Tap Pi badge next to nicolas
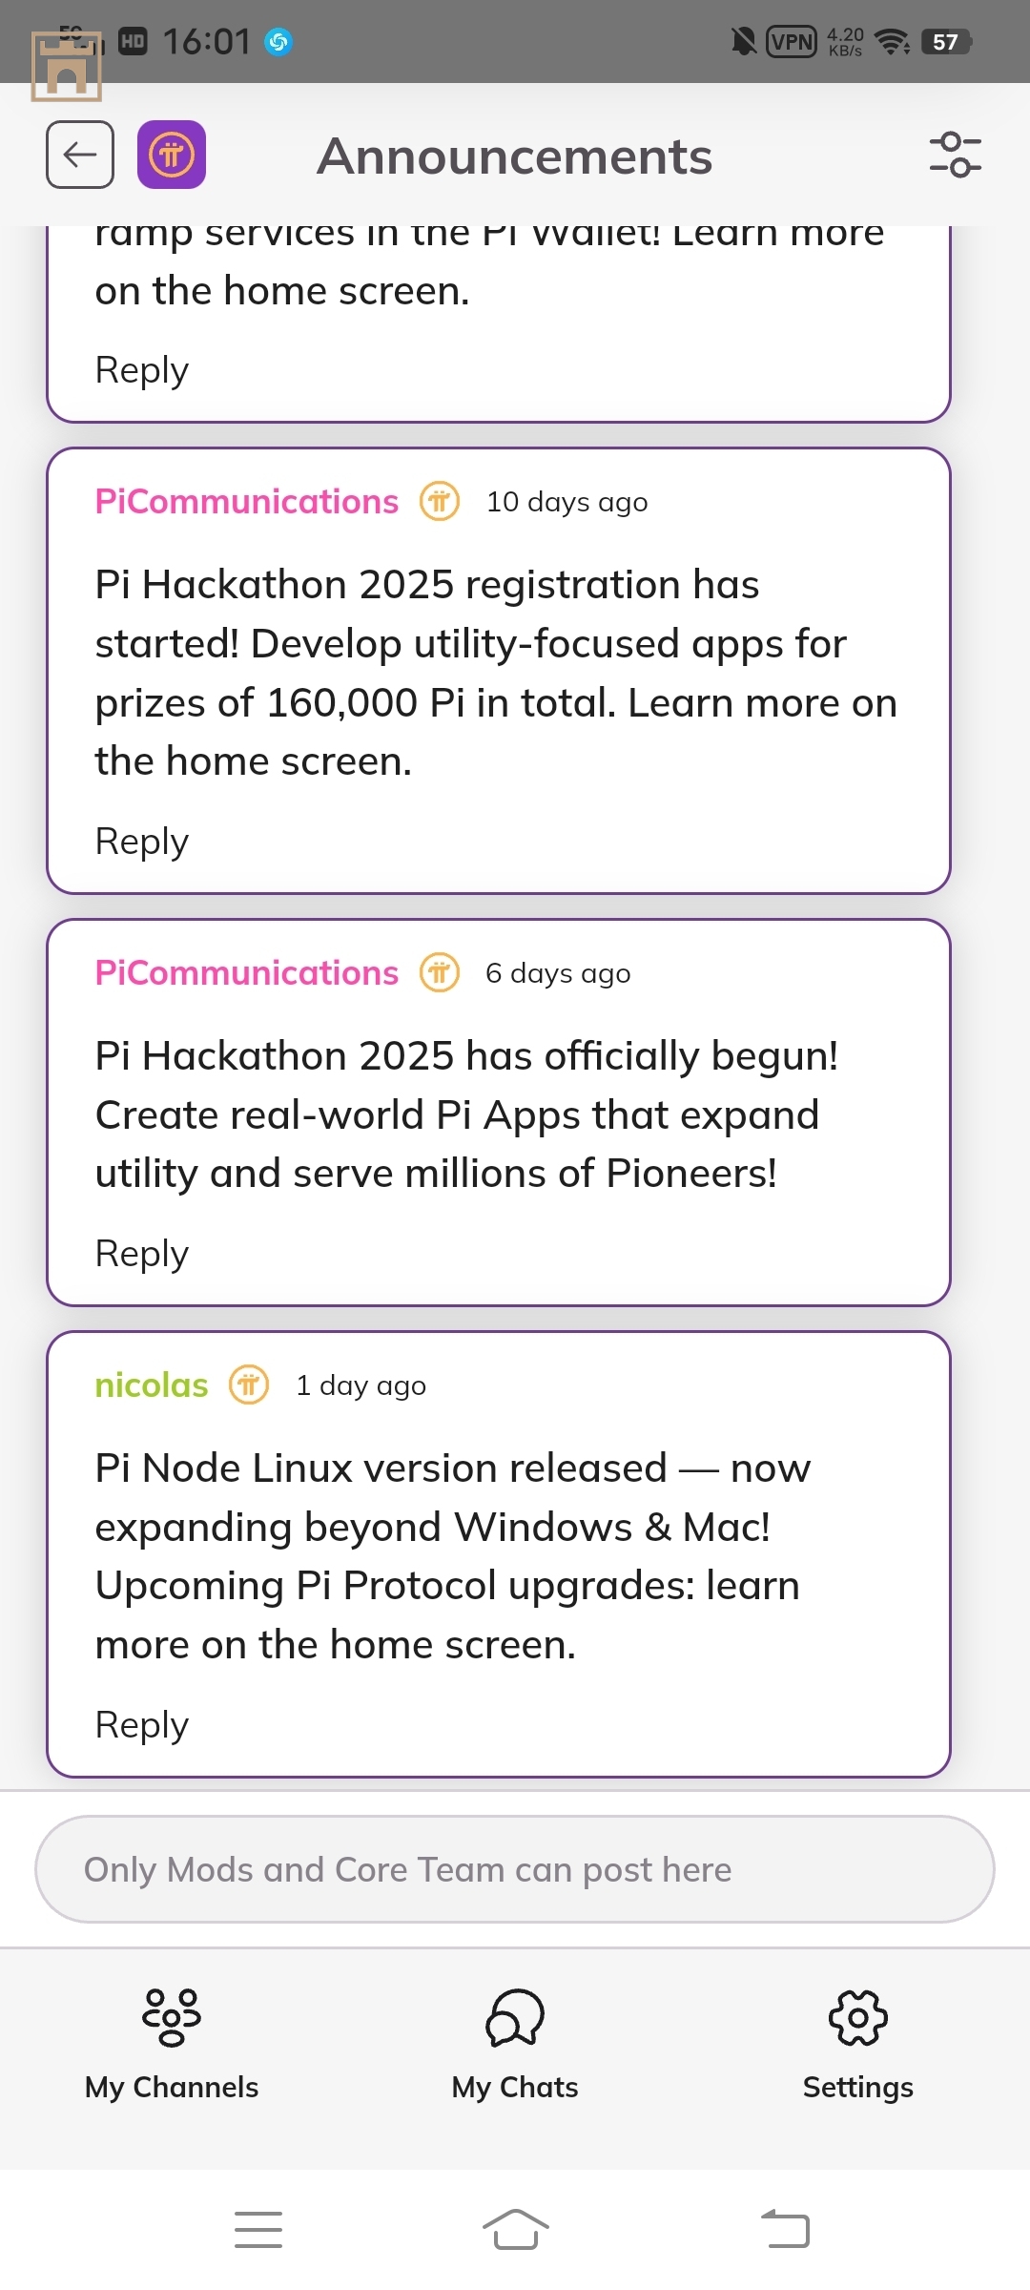This screenshot has width=1030, height=2290. point(249,1384)
